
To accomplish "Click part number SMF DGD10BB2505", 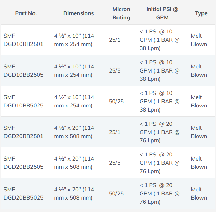I will pos(24,70).
